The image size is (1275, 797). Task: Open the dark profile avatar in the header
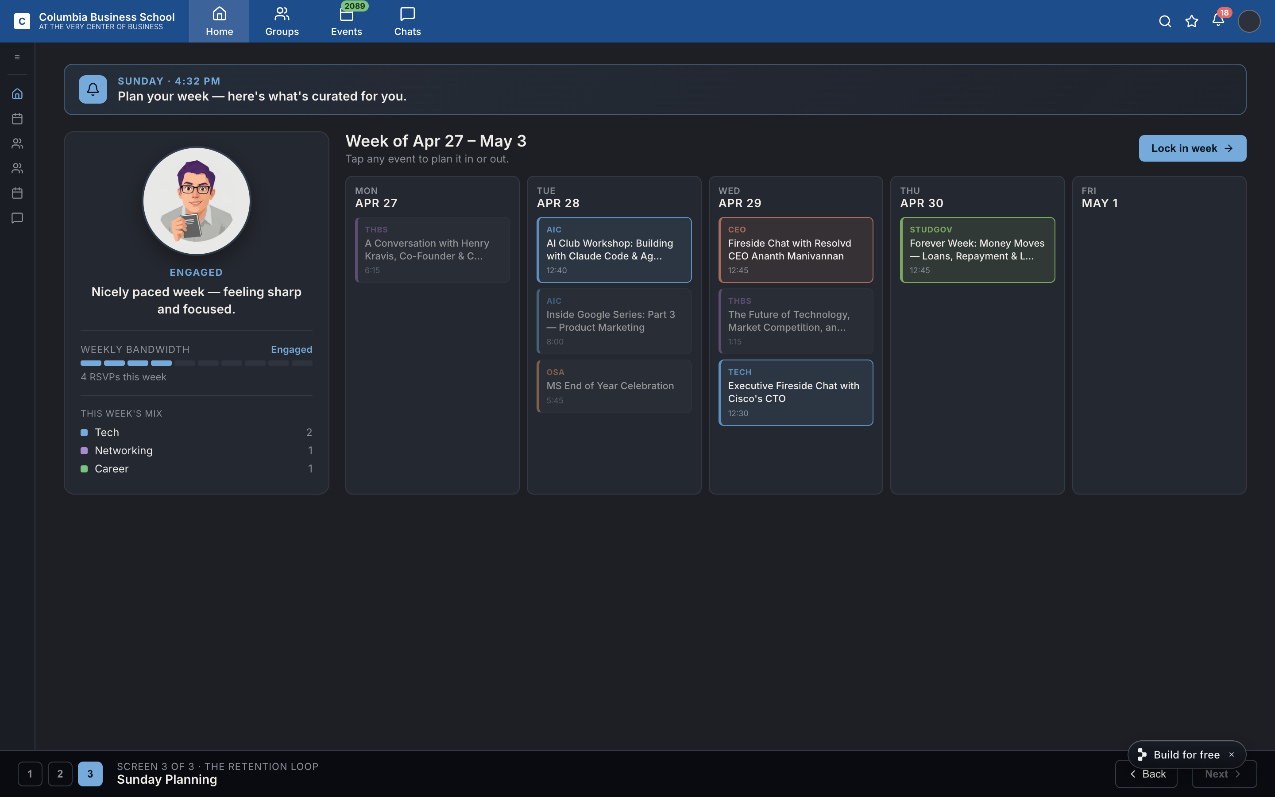coord(1248,21)
